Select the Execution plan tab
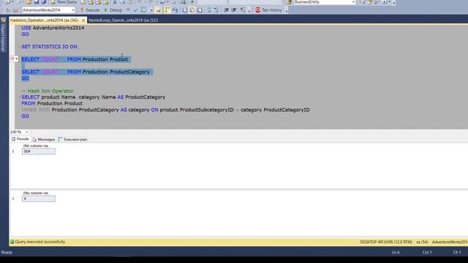 click(x=72, y=140)
